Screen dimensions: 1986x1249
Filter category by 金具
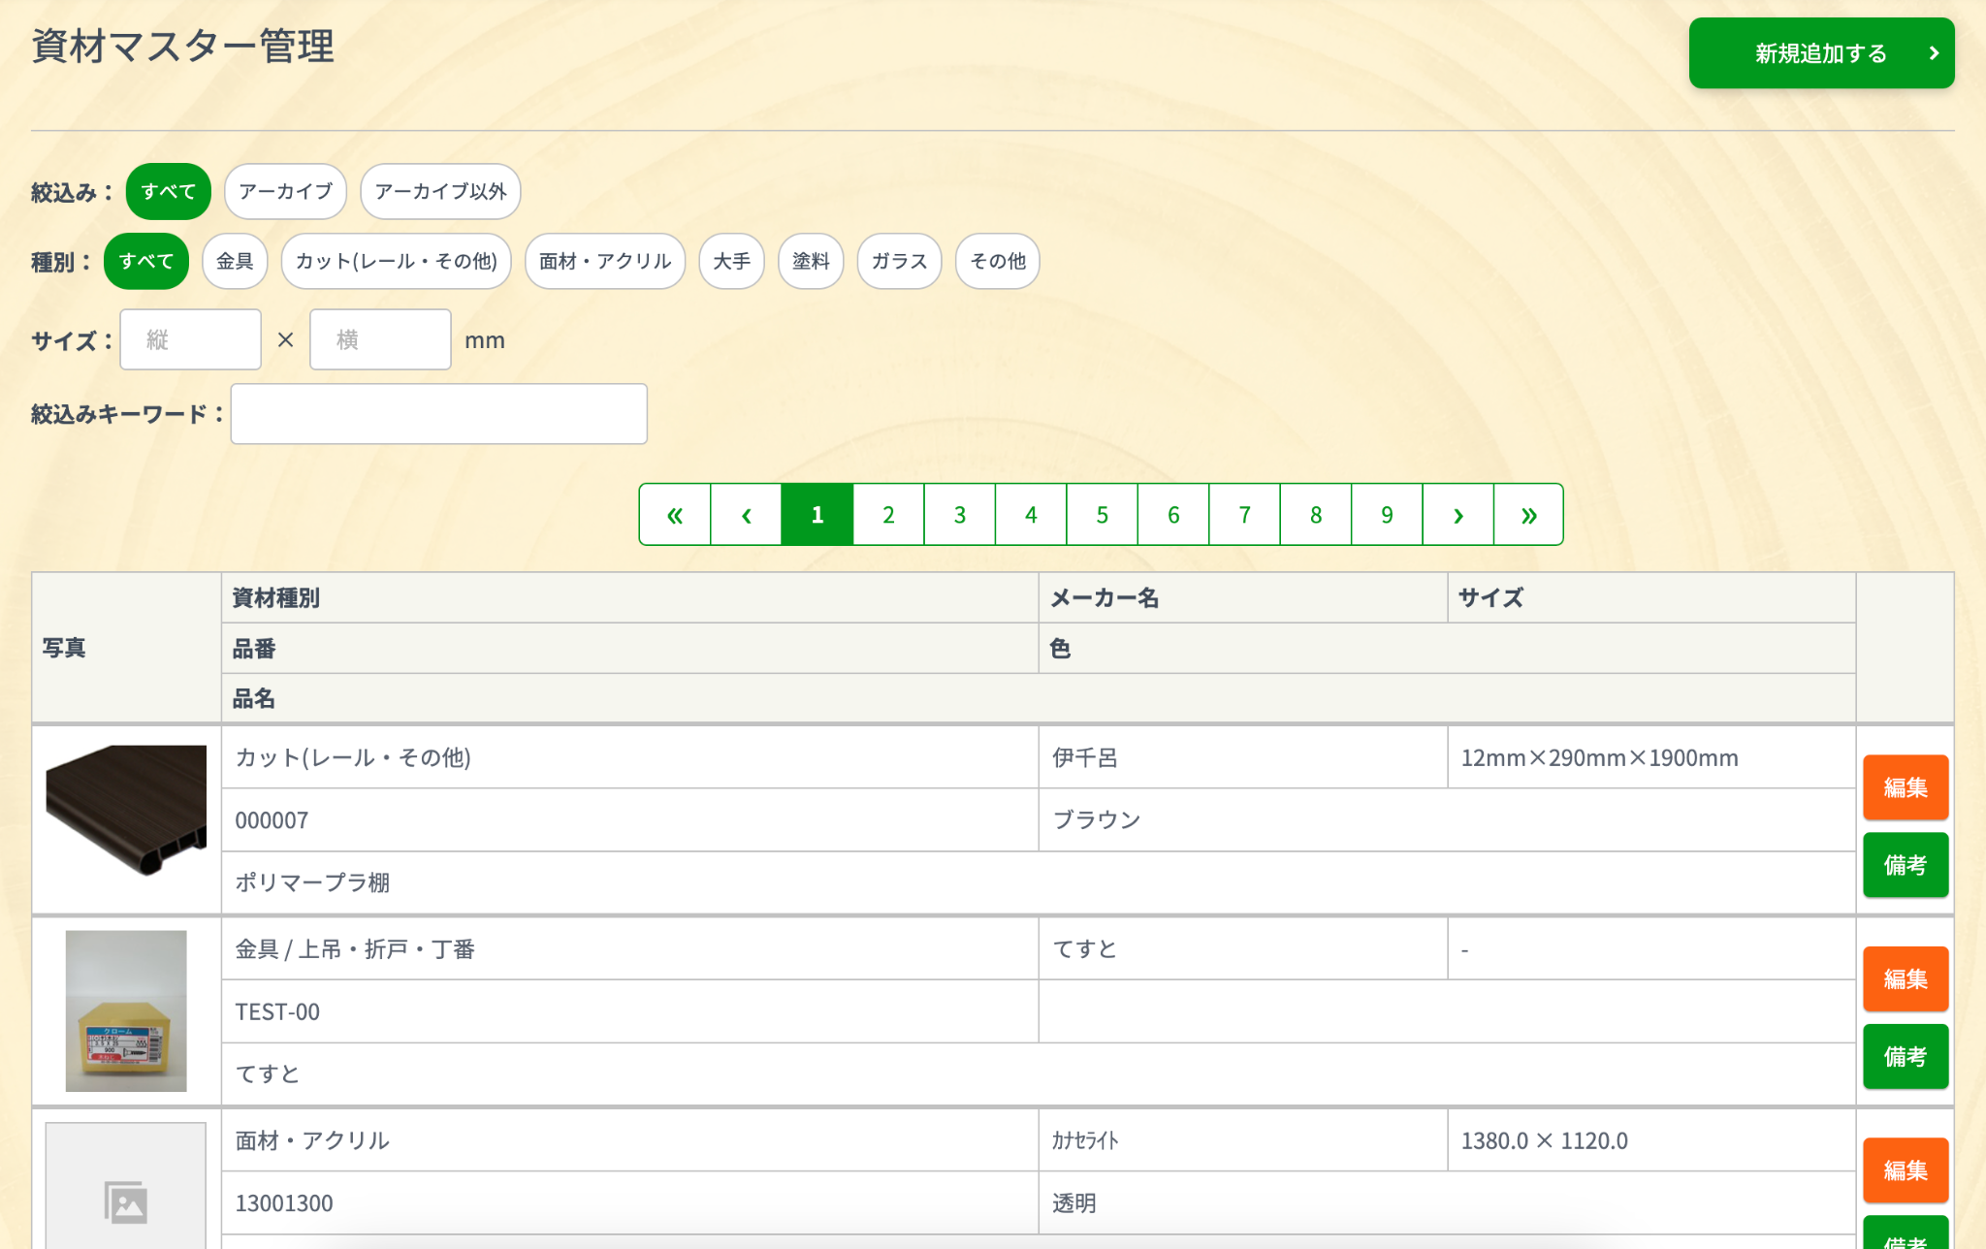click(x=235, y=262)
